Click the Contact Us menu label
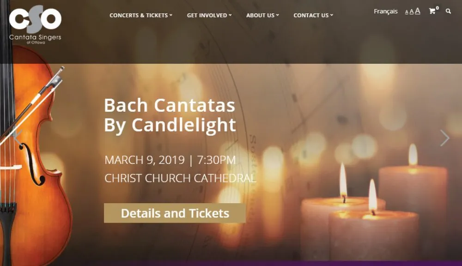 pos(311,15)
